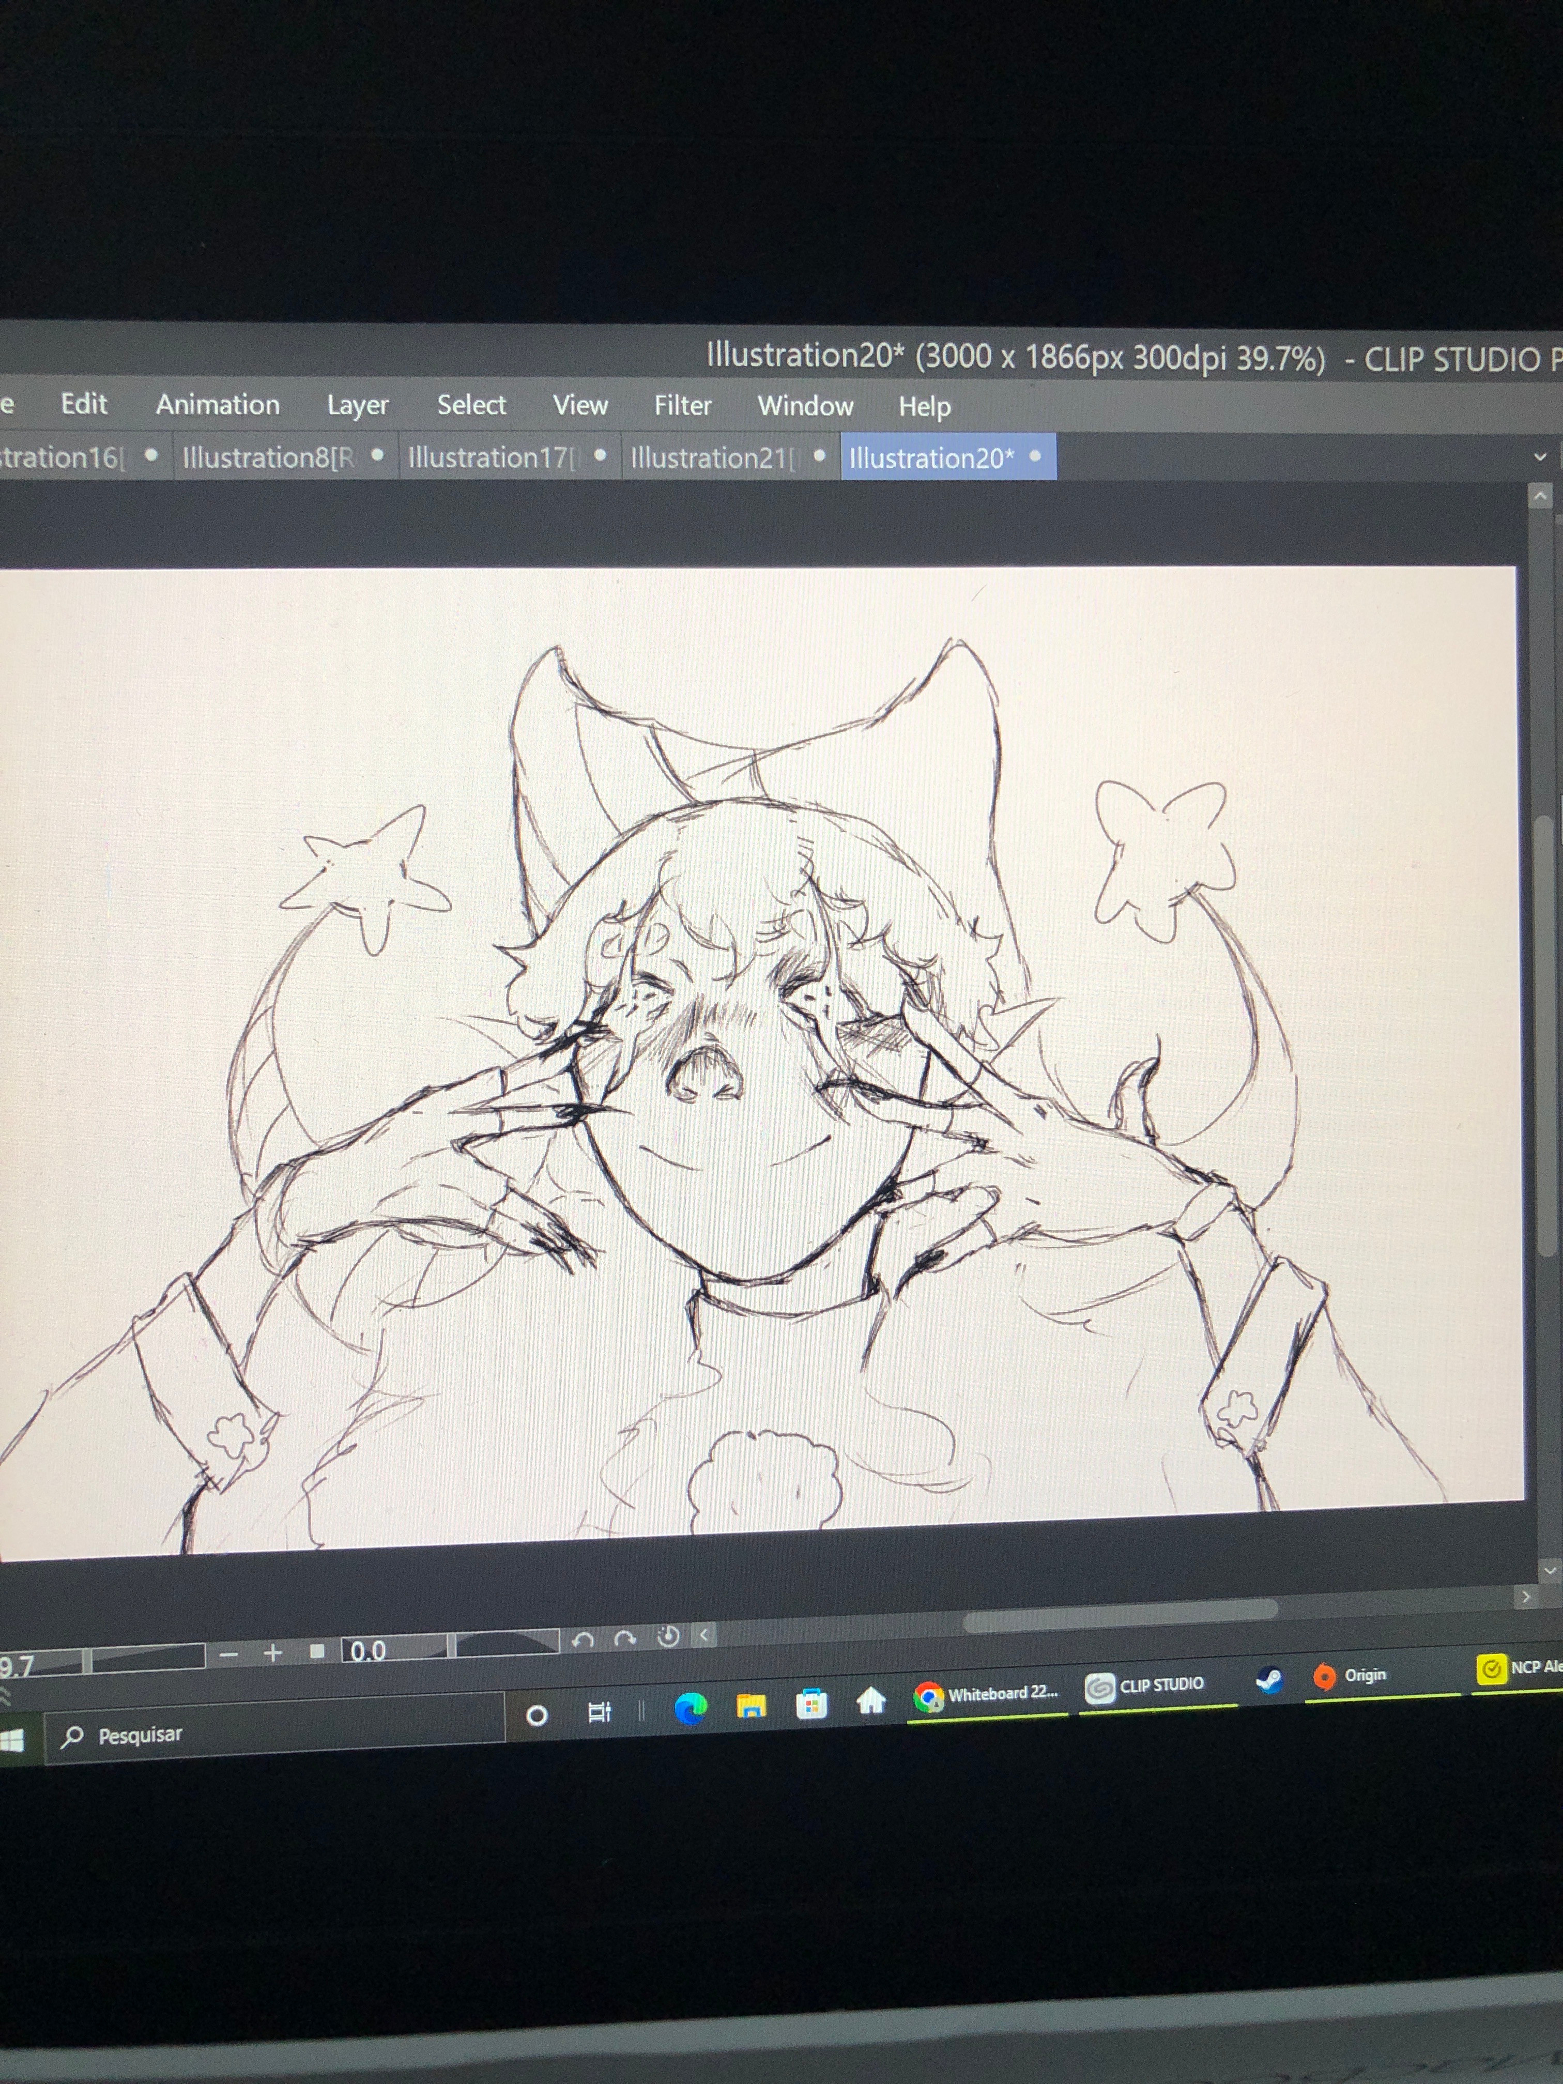Collapse the navigation bar with the chevron
Viewport: 1563px width, 2084px height.
click(x=704, y=1635)
